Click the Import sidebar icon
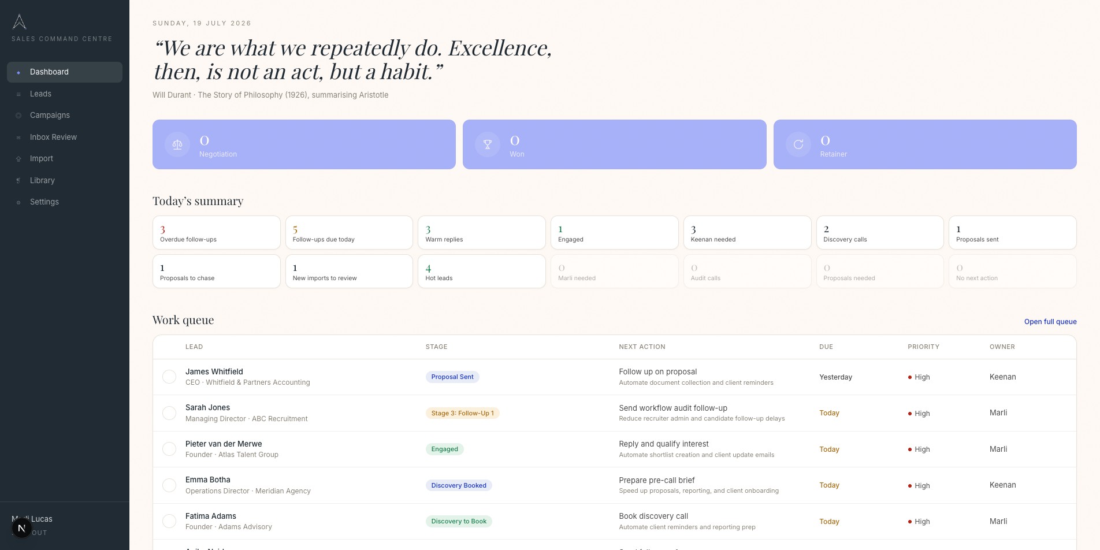The height and width of the screenshot is (550, 1100). point(18,159)
